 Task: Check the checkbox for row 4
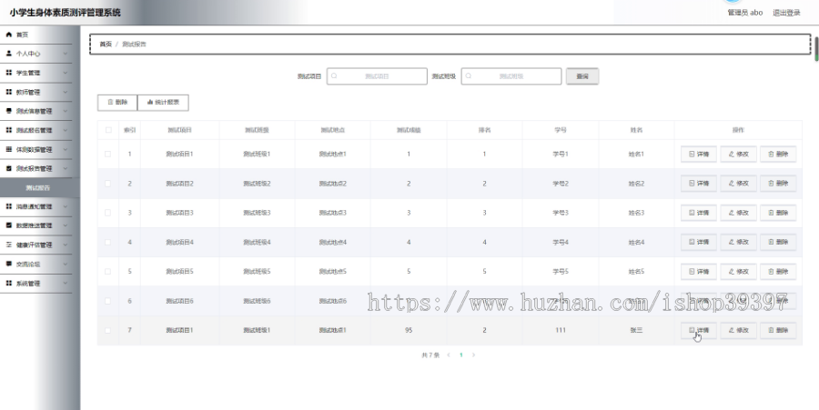pyautogui.click(x=108, y=242)
